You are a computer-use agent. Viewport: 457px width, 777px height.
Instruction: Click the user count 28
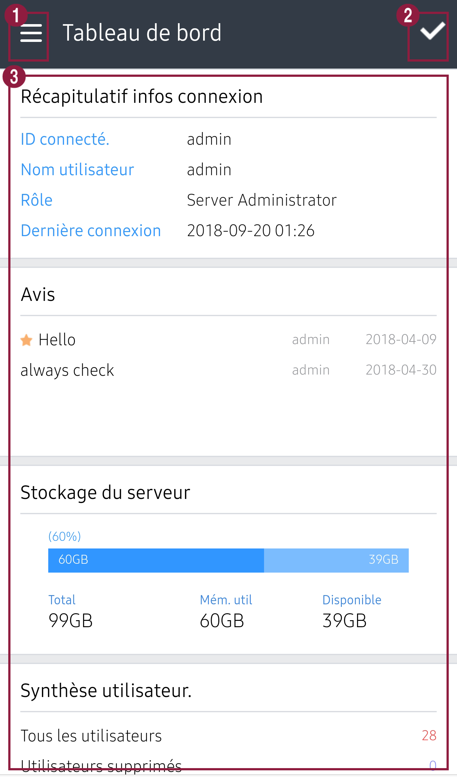429,736
